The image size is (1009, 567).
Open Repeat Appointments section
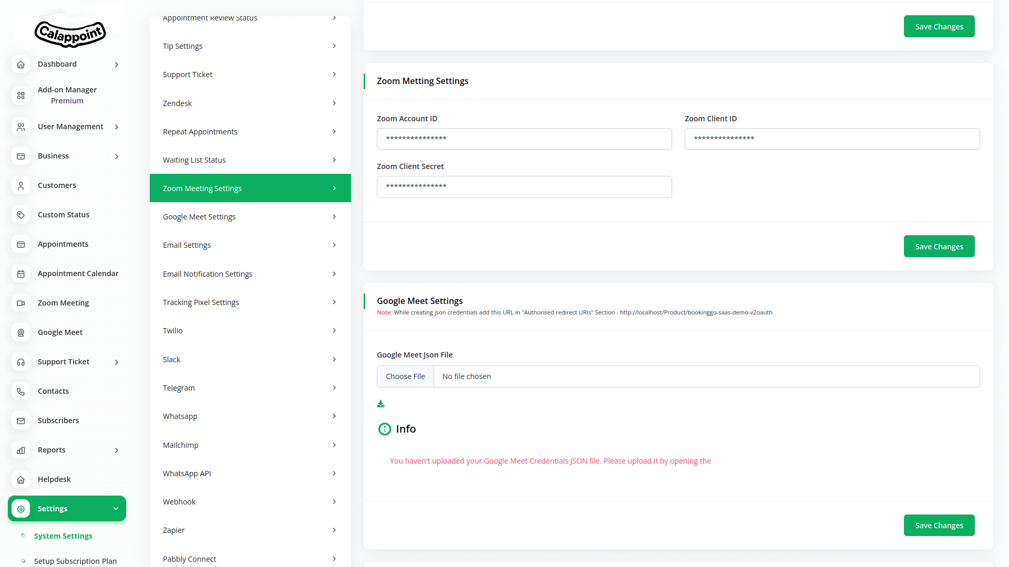(x=250, y=132)
